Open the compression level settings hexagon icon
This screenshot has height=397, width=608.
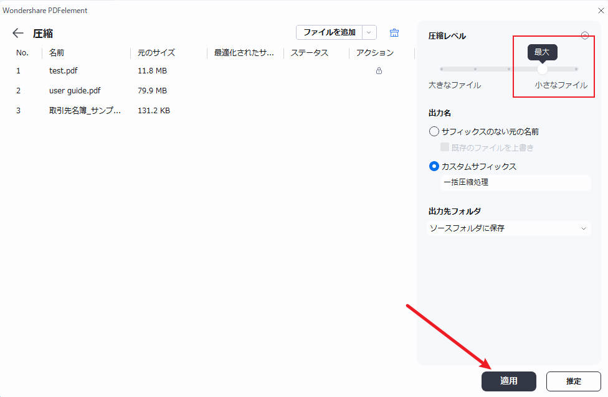(585, 35)
